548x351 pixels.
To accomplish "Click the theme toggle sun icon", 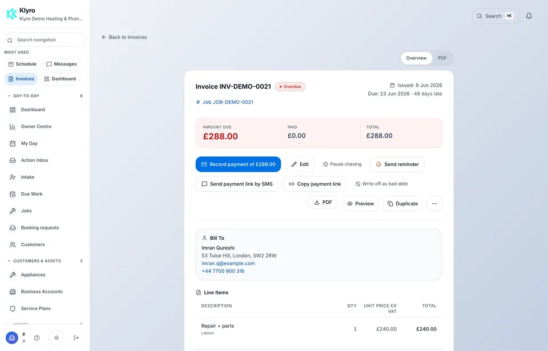I will [x=57, y=338].
